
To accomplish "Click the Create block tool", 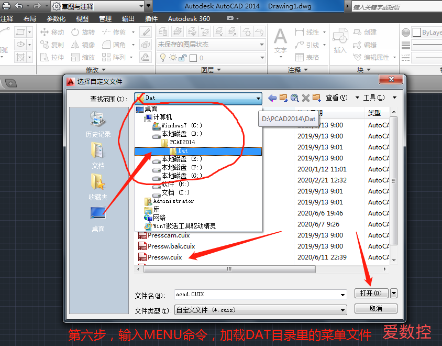I will [x=365, y=32].
